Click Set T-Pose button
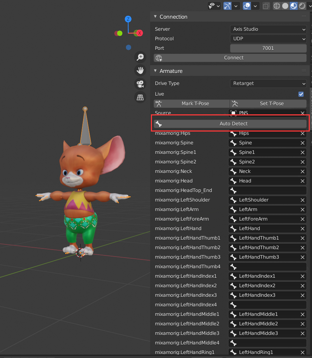The width and height of the screenshot is (312, 358). [x=268, y=104]
